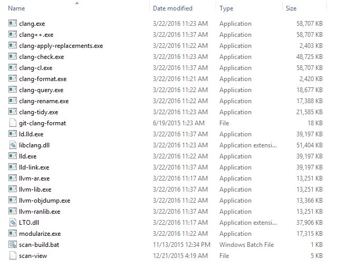Select the llvm-ranlib.exe file name
Screen dimensions: 337x269
(x=40, y=212)
